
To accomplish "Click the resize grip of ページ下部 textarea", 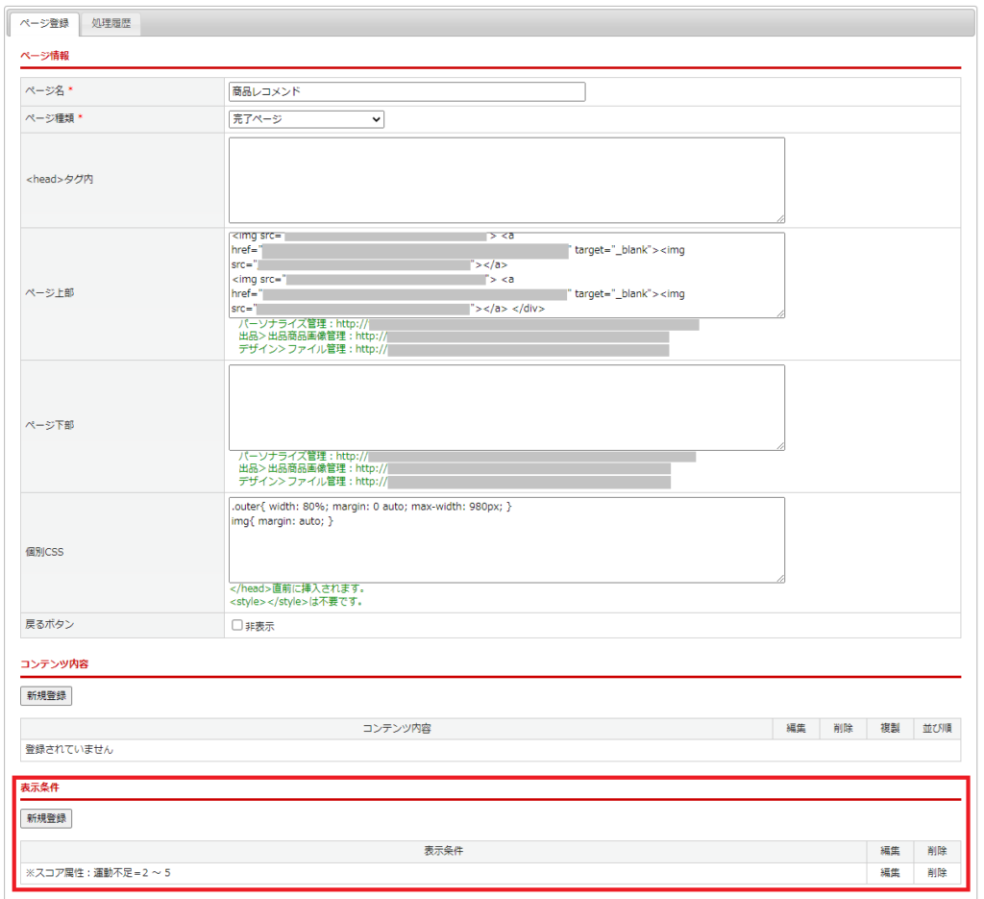I will coord(780,446).
